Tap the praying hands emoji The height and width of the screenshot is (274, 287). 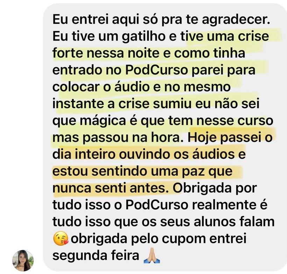152,255
